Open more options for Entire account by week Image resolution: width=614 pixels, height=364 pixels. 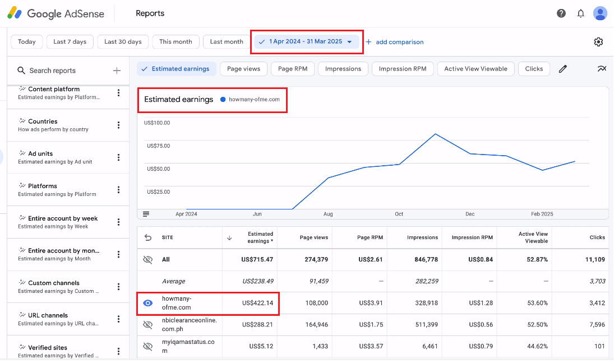click(118, 222)
